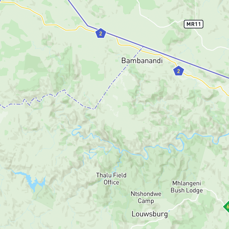The height and width of the screenshot is (229, 229).
Task: Click the MR11 road shield
Action: click(x=194, y=24)
